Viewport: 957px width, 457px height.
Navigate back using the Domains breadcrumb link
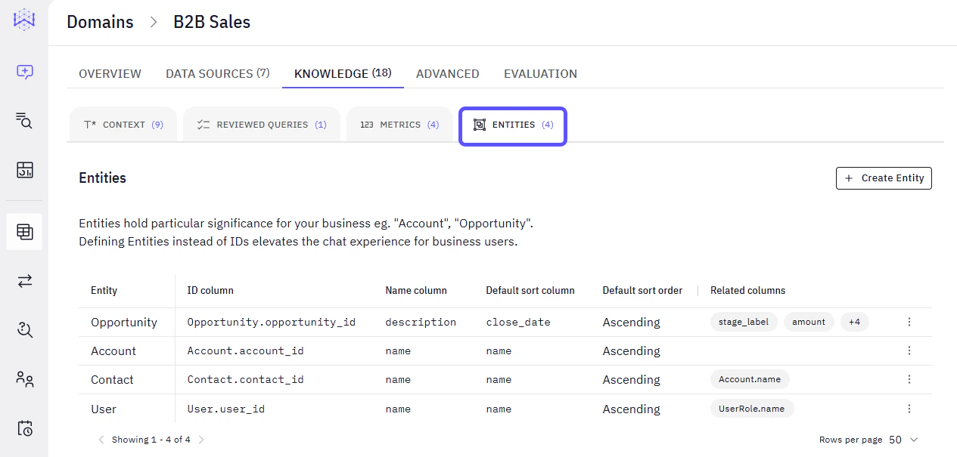99,22
